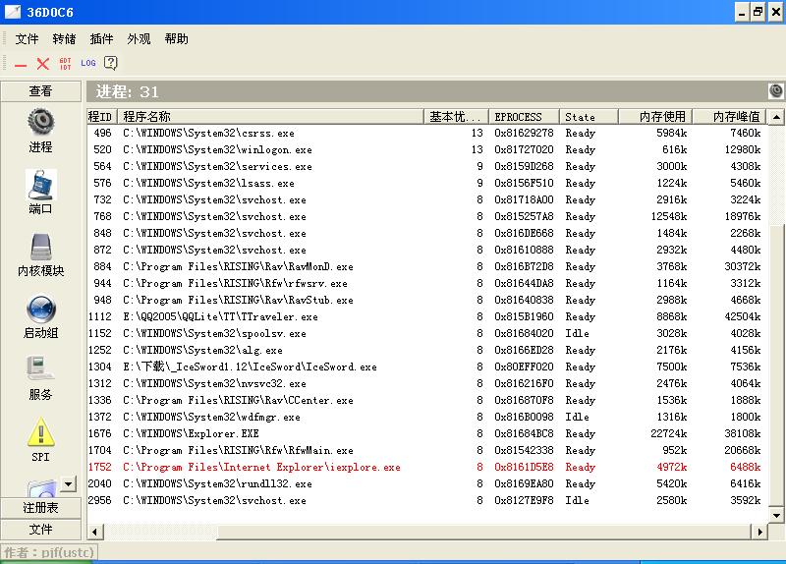
Task: Sort by the 程ID column header
Action: (x=102, y=117)
